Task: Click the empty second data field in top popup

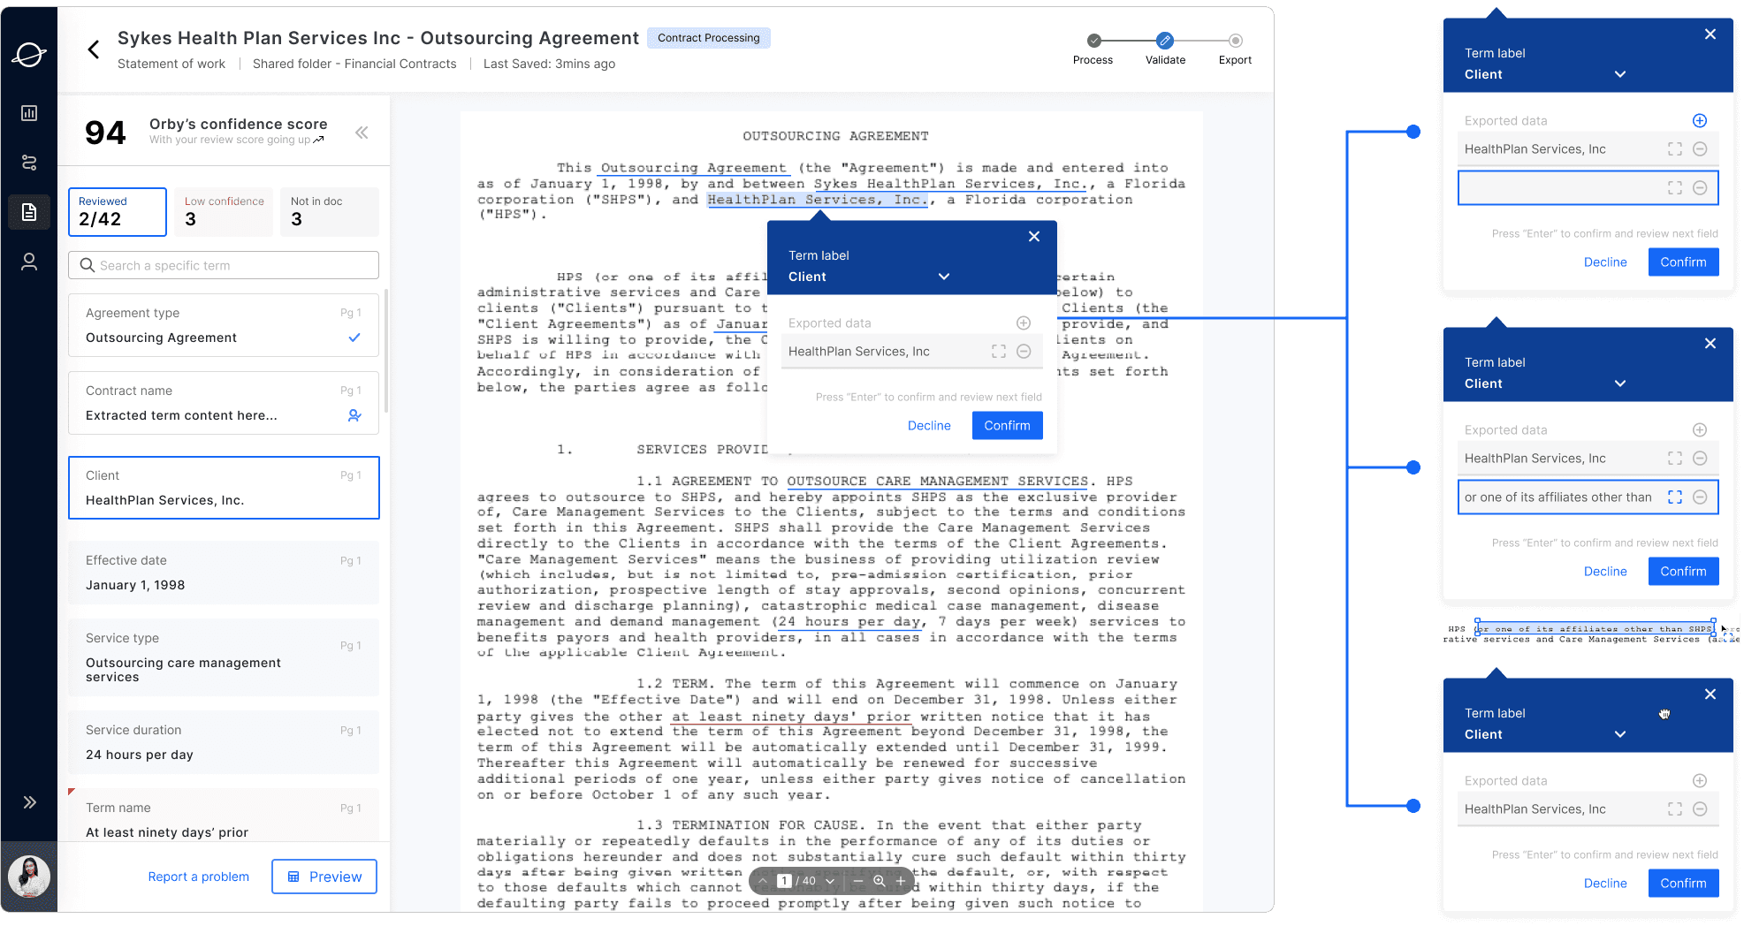Action: 1588,188
